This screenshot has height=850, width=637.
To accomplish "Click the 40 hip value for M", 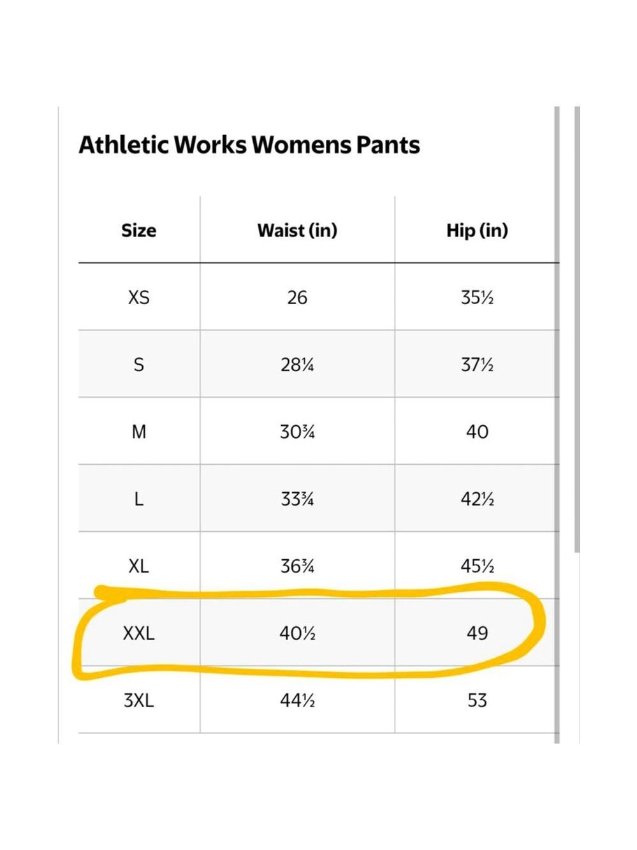I will click(477, 432).
